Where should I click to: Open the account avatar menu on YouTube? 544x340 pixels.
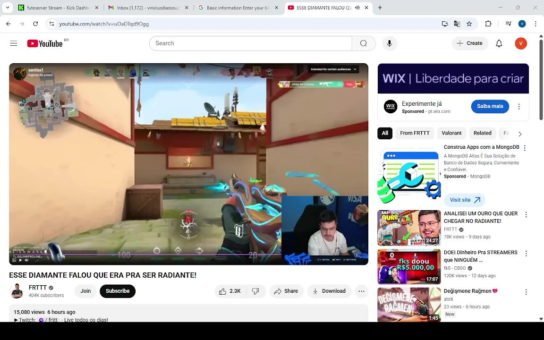[521, 43]
